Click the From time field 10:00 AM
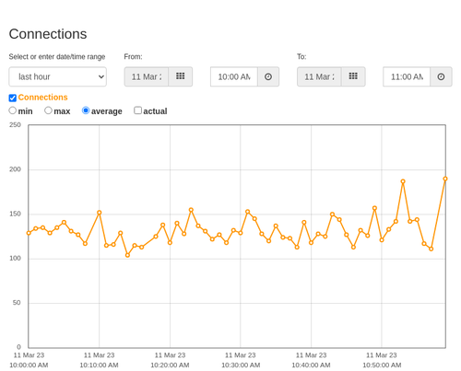The height and width of the screenshot is (371, 461). coord(234,76)
